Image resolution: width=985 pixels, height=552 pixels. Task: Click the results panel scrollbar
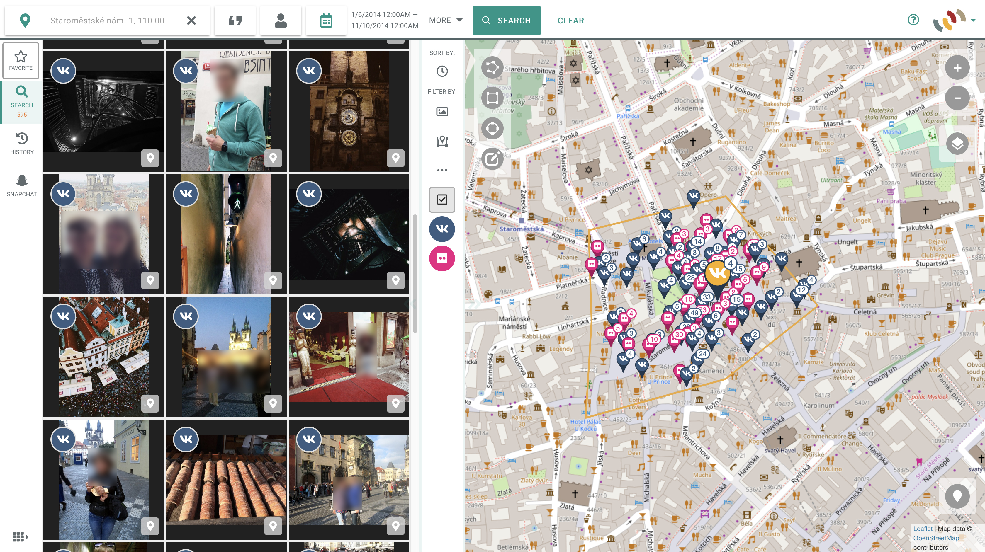[x=415, y=273]
